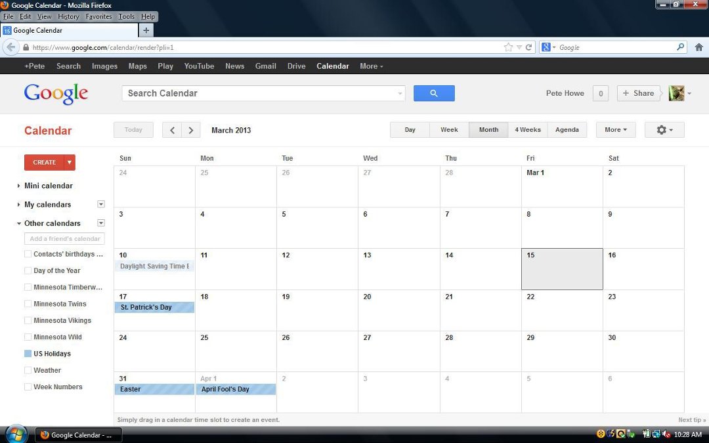Toggle Day of the Year calendar
Image resolution: width=709 pixels, height=443 pixels.
(28, 270)
